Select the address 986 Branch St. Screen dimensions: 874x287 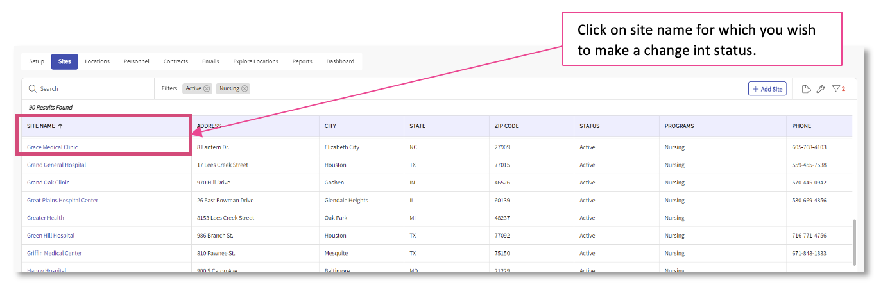coord(214,236)
